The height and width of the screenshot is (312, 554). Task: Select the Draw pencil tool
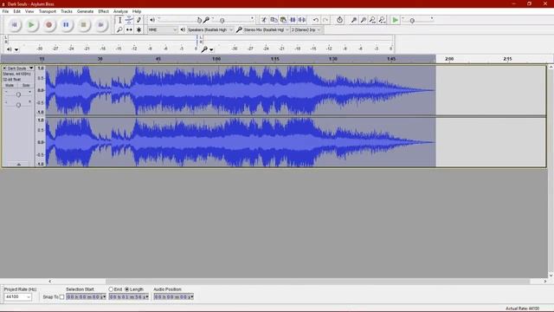click(x=138, y=20)
